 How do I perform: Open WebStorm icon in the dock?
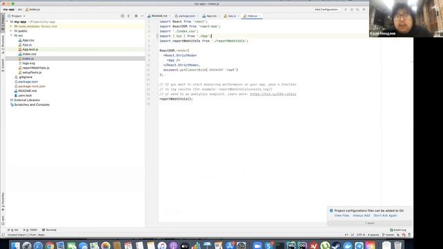click(291, 246)
